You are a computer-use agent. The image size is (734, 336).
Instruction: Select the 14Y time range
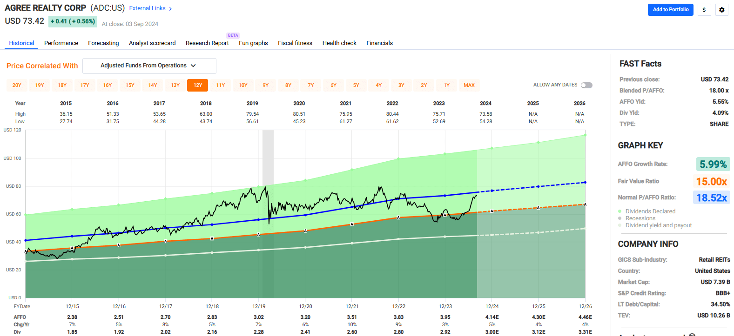tap(152, 85)
